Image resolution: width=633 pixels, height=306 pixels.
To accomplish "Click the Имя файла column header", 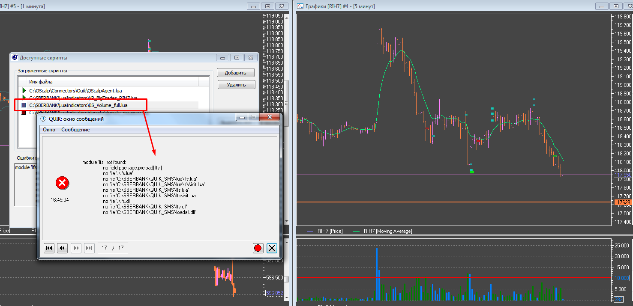I will 41,82.
